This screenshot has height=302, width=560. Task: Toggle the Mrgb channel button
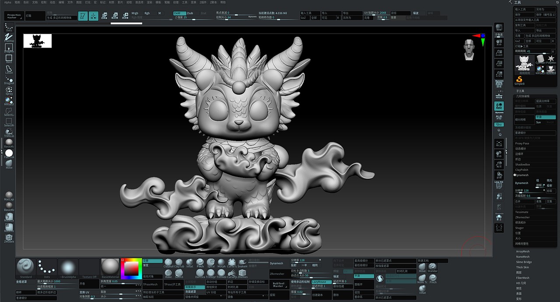tap(136, 13)
